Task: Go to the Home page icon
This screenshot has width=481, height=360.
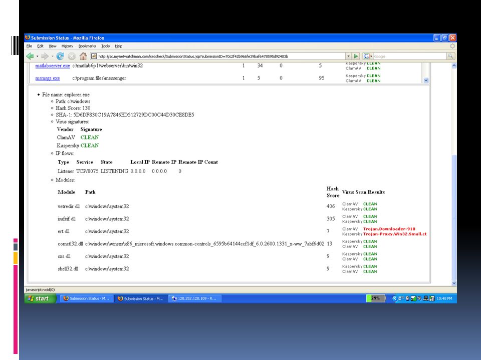Action: pos(83,56)
